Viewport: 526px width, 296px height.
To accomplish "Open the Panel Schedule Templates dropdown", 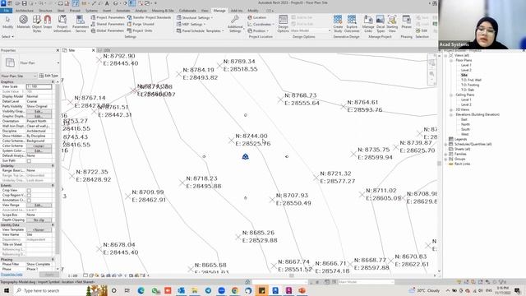I will 201,30.
